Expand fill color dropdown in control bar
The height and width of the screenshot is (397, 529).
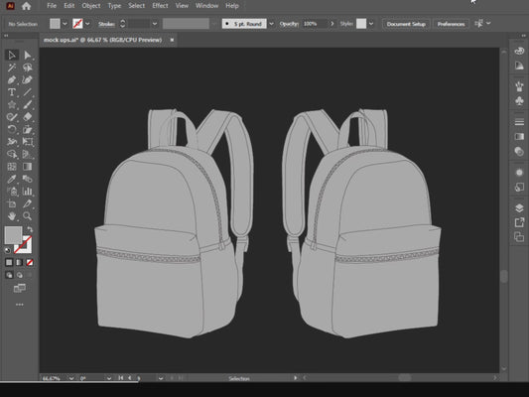pyautogui.click(x=65, y=24)
